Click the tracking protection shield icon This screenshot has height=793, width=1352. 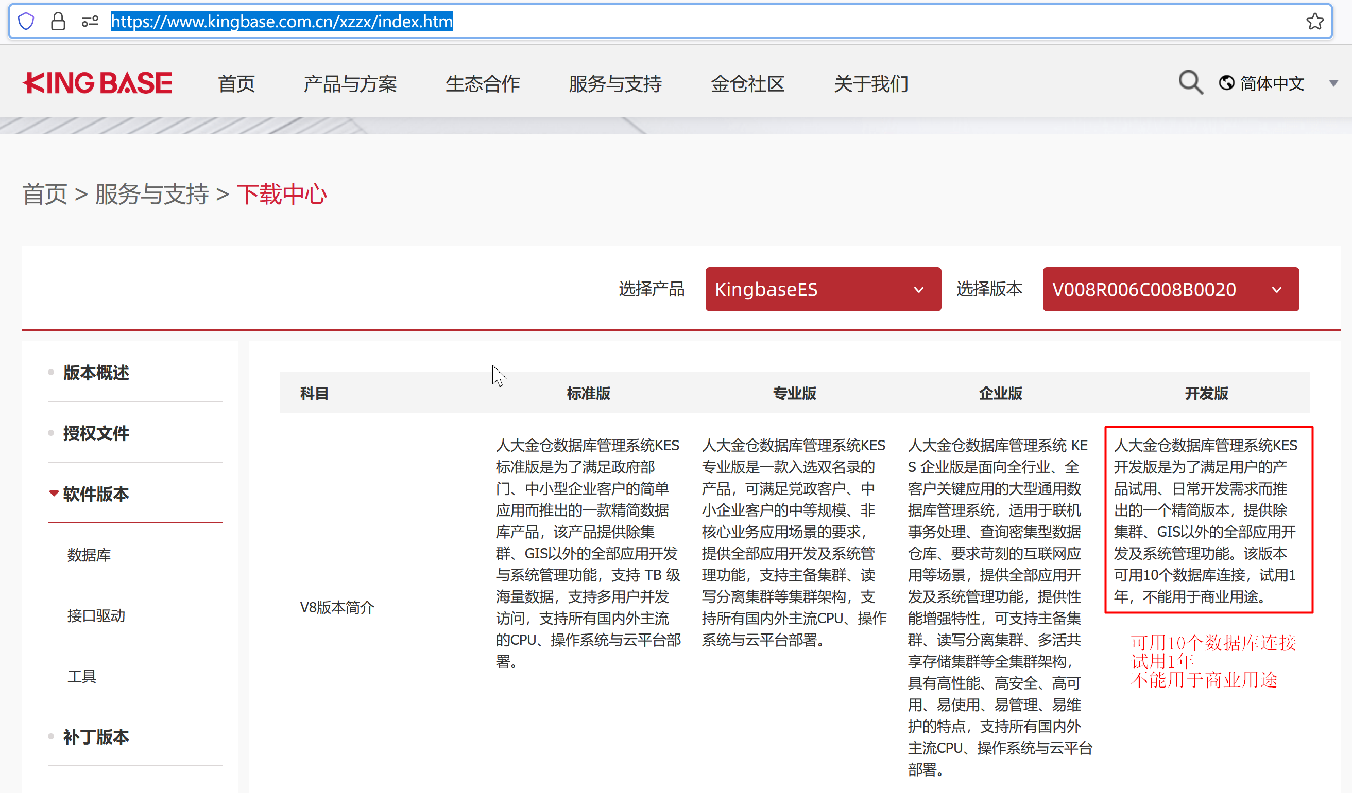click(x=26, y=22)
